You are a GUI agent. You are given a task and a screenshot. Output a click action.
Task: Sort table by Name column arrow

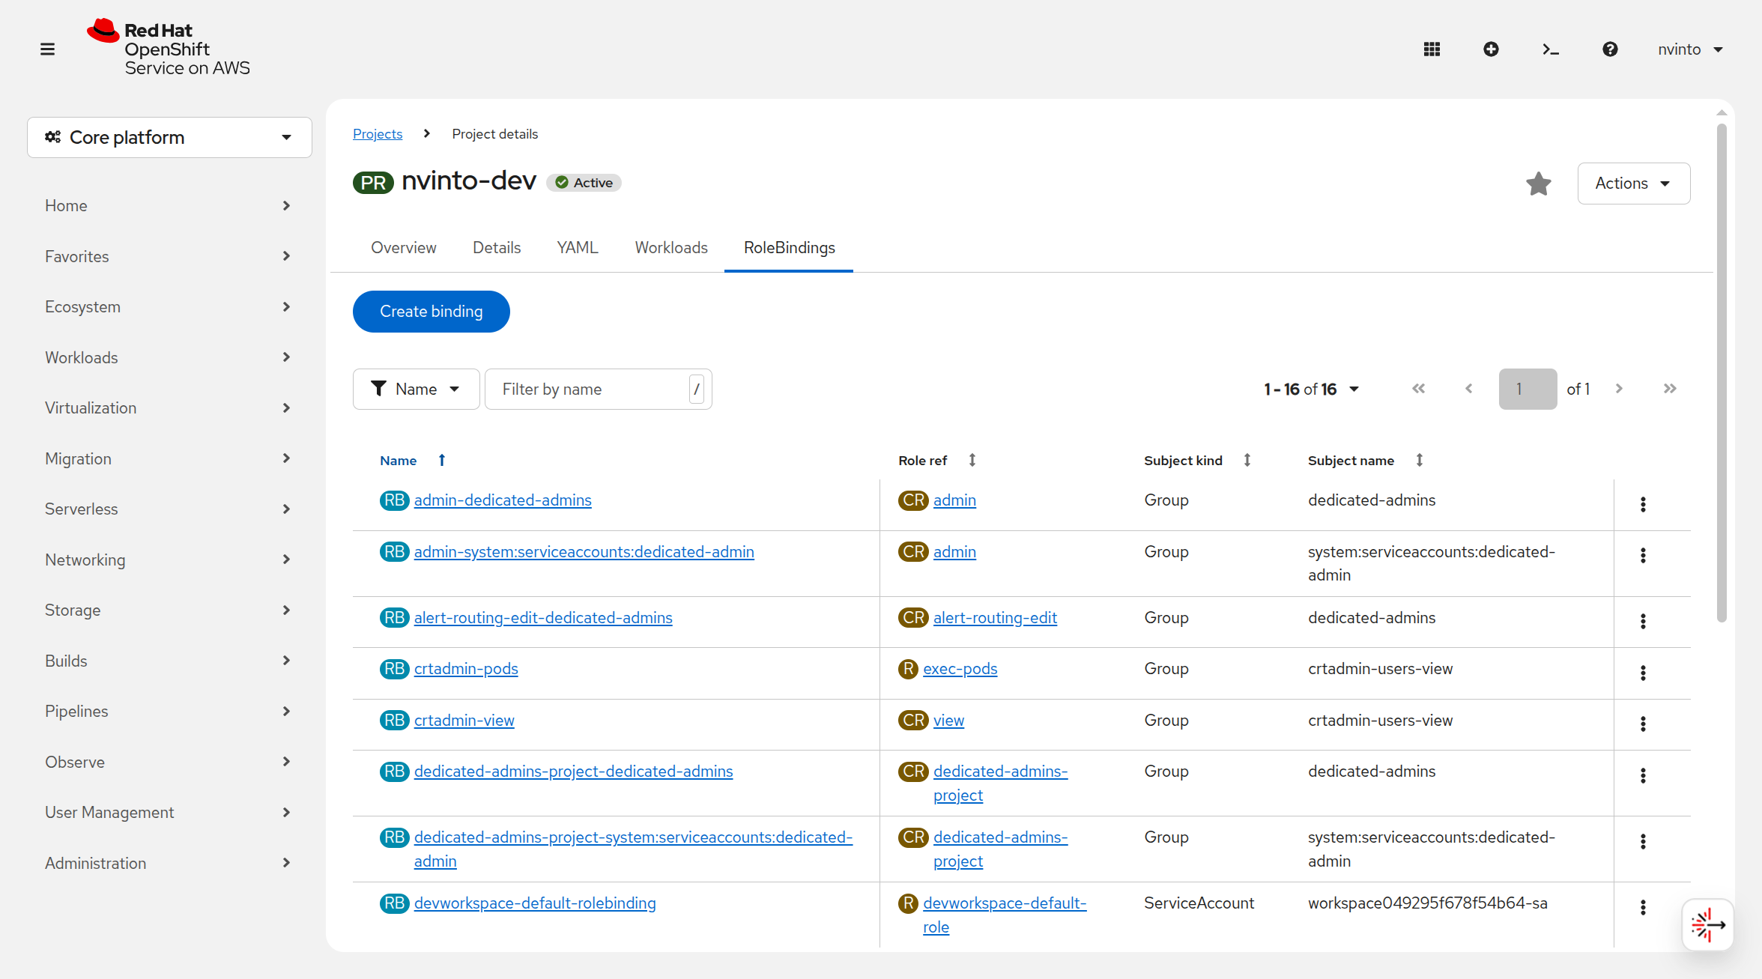[442, 460]
